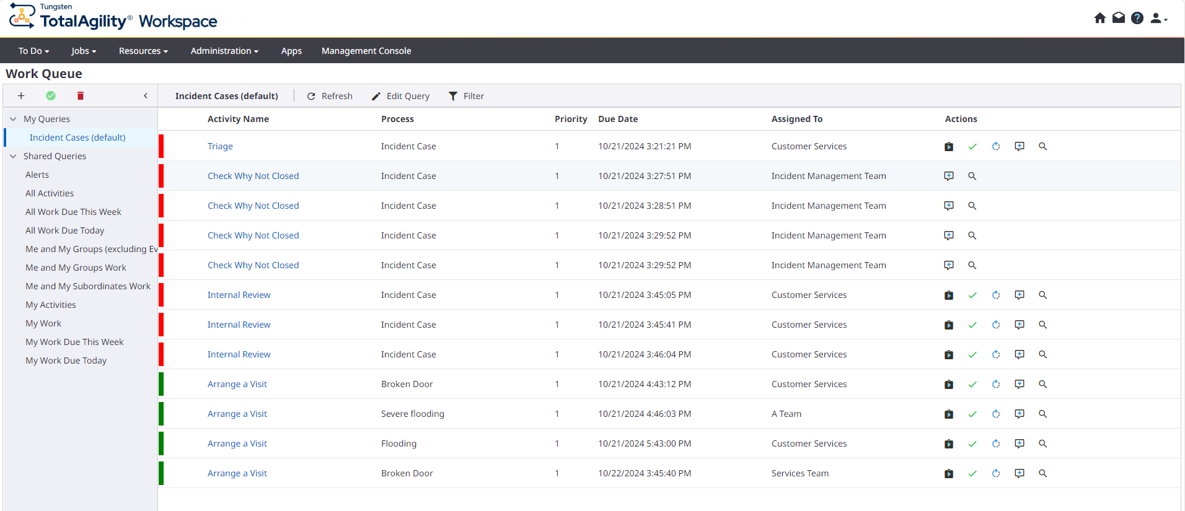
Task: Click the take activity clipboard icon for Triage
Action: click(949, 147)
